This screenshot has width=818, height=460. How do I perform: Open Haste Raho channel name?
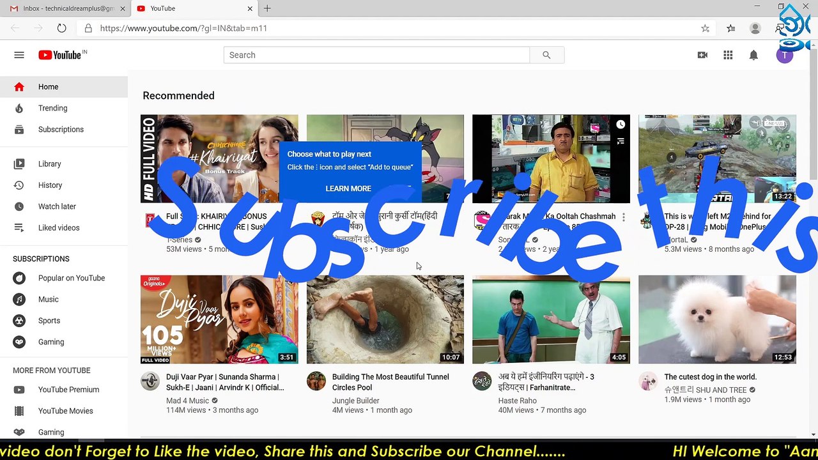tap(517, 401)
